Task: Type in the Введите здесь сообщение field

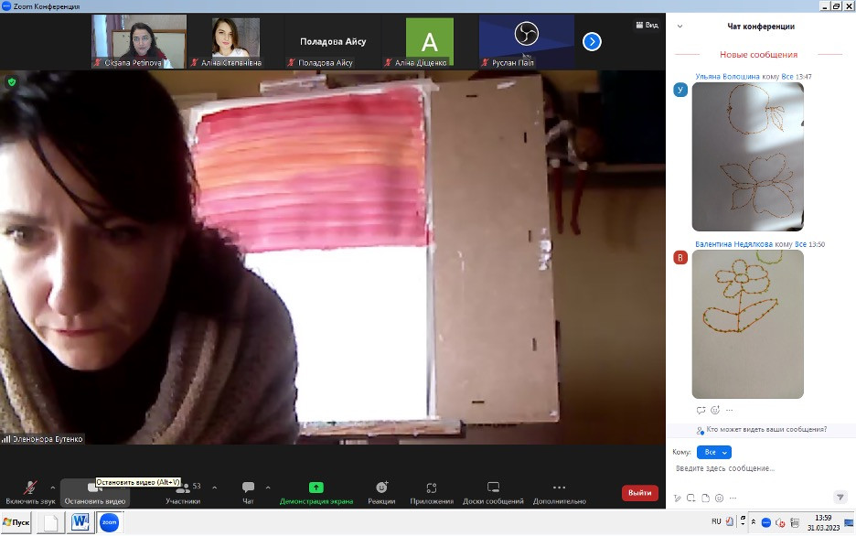Action: (x=759, y=468)
